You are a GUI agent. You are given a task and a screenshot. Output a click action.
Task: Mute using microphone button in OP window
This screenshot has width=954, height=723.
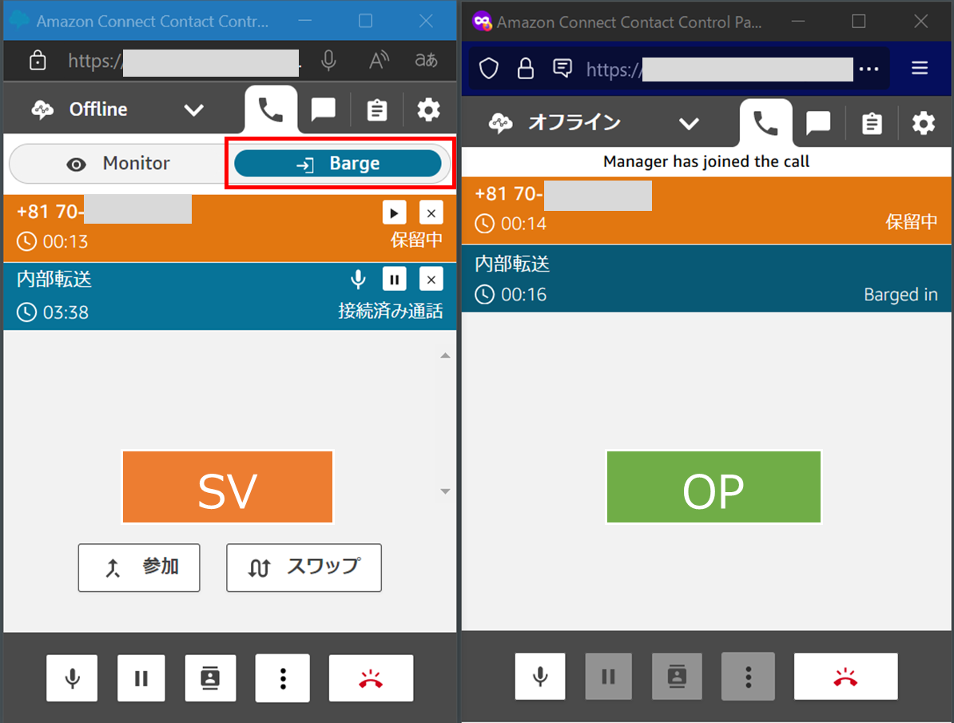(x=540, y=676)
